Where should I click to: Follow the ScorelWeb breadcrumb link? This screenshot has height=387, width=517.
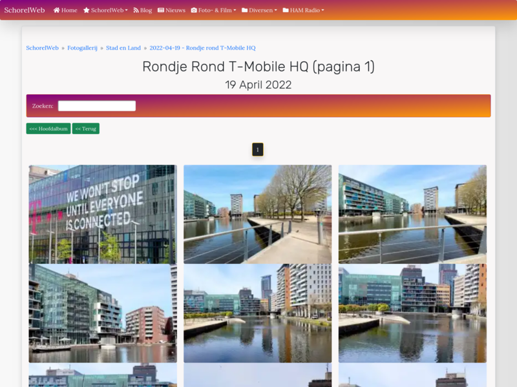42,48
